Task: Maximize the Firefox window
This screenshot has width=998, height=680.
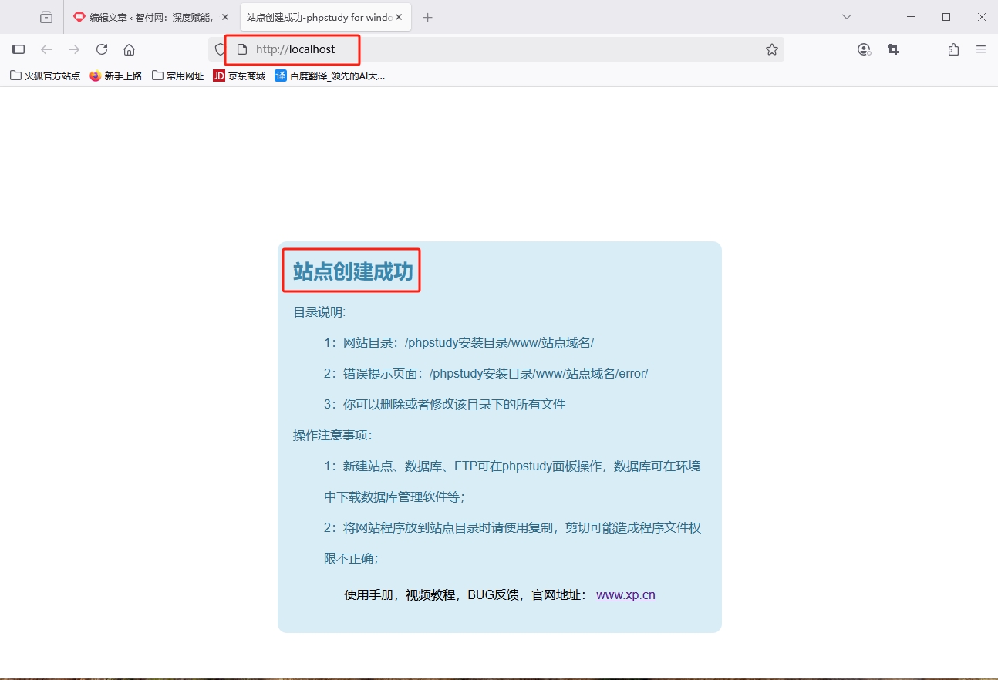Action: tap(946, 17)
